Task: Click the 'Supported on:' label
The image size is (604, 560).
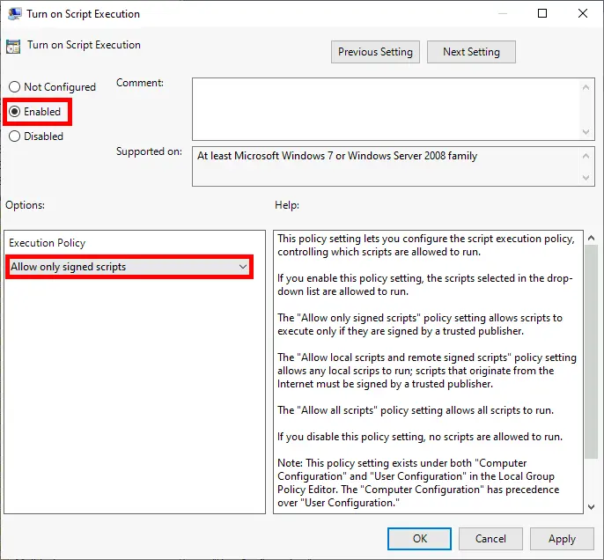Action: point(149,151)
